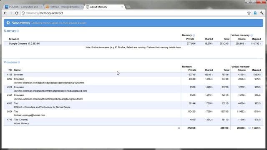The image size is (267, 150).
Task: Go back with the browser back arrow
Action: tap(5, 13)
